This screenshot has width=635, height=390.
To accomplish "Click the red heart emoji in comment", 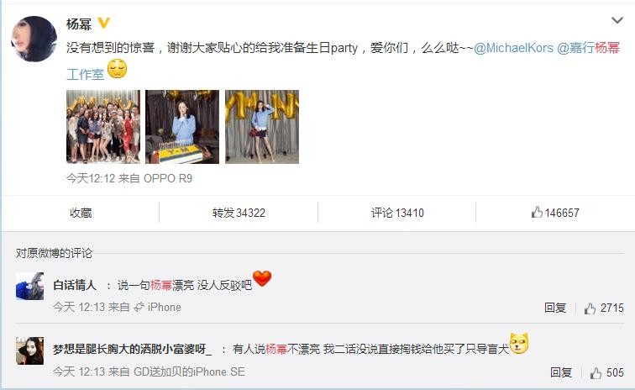I will pos(262,278).
